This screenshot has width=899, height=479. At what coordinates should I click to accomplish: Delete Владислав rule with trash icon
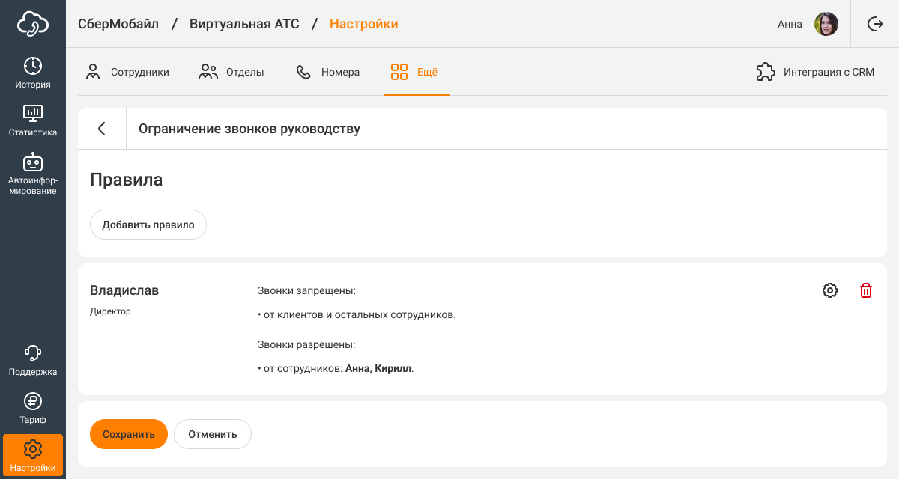tap(866, 290)
